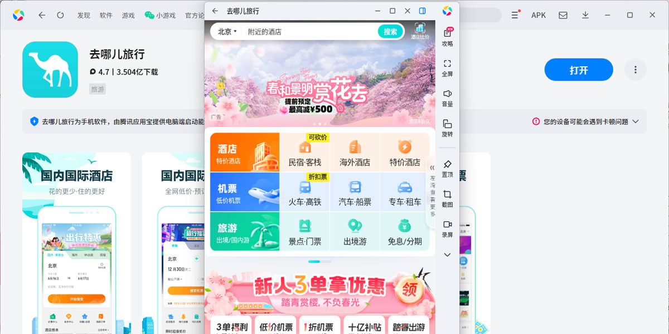
Task: Click the APK install option
Action: (539, 15)
